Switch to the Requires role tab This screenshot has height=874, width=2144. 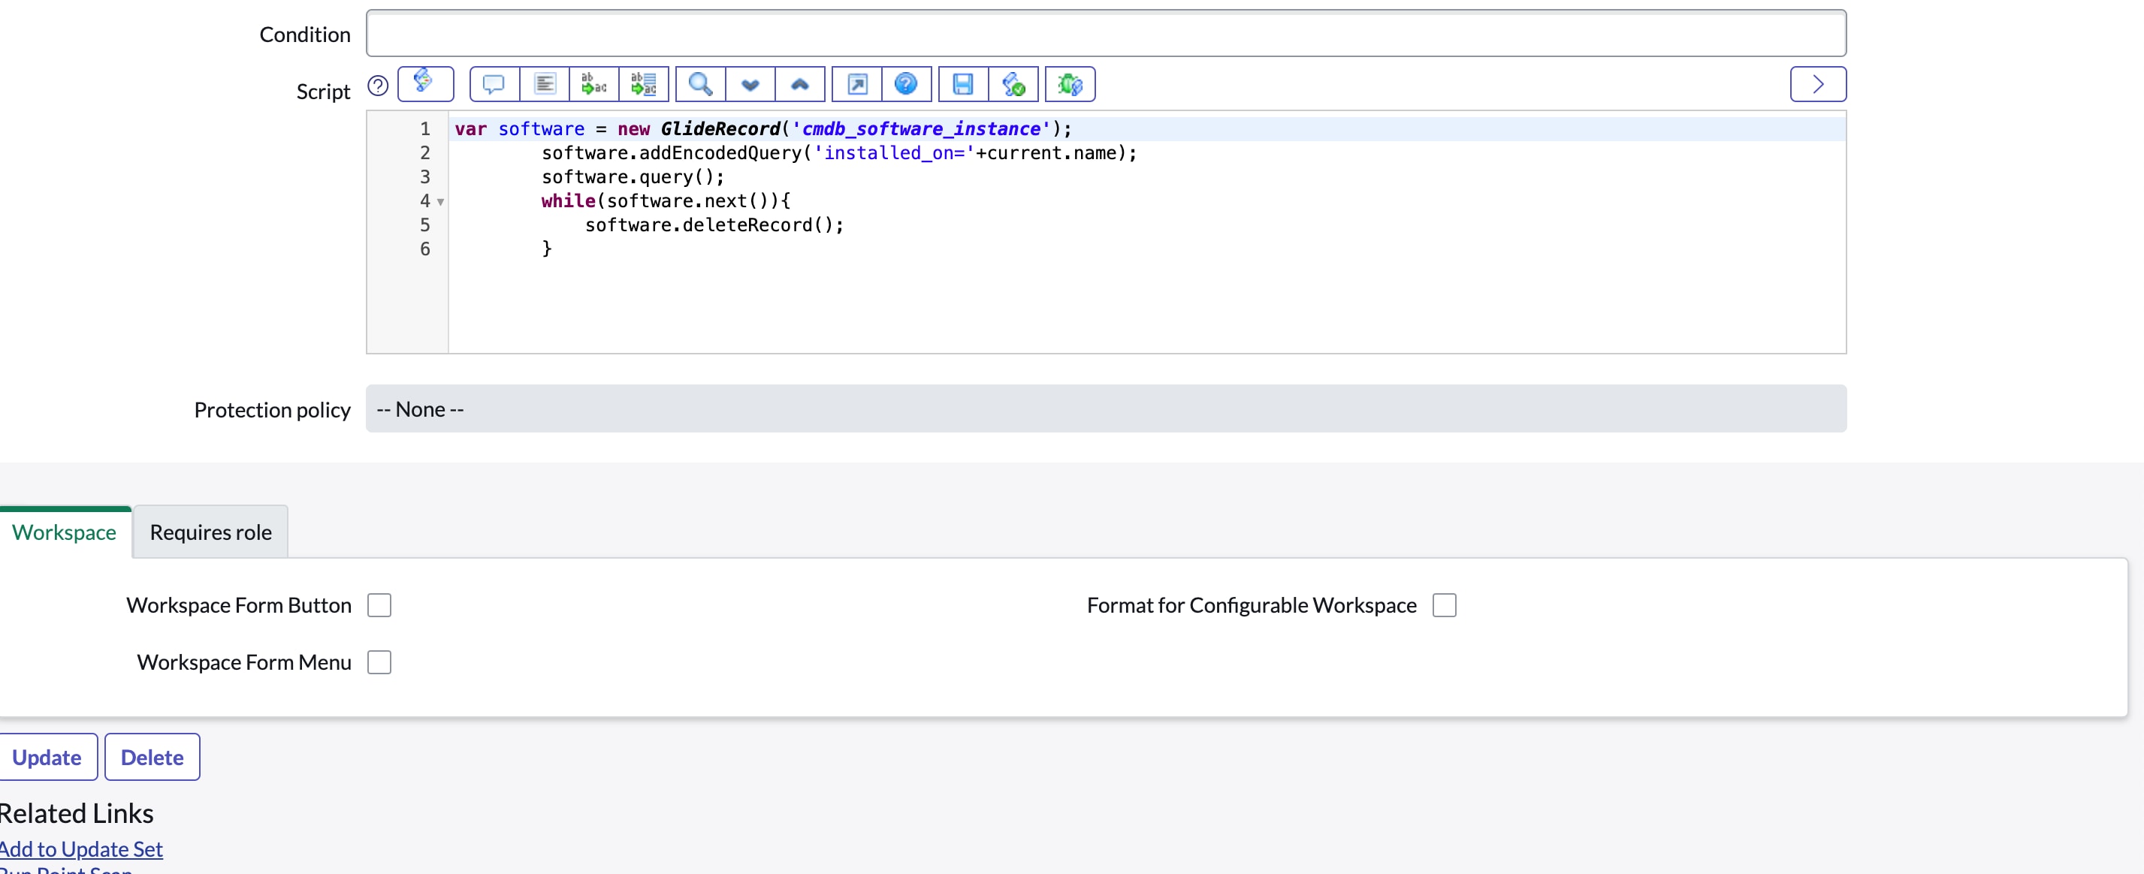(210, 532)
